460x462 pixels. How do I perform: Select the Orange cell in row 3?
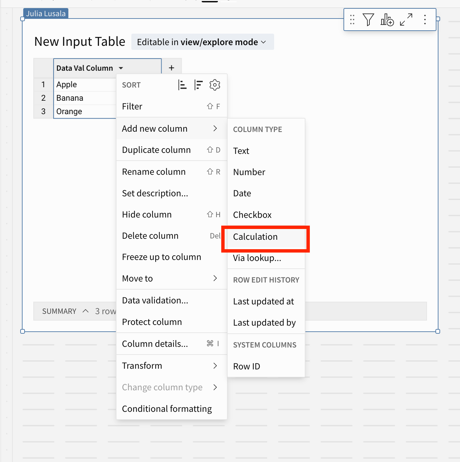tap(69, 111)
